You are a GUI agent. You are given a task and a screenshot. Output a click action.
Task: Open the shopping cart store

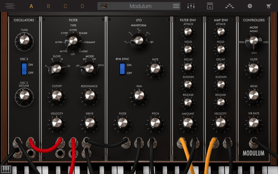[268, 6]
